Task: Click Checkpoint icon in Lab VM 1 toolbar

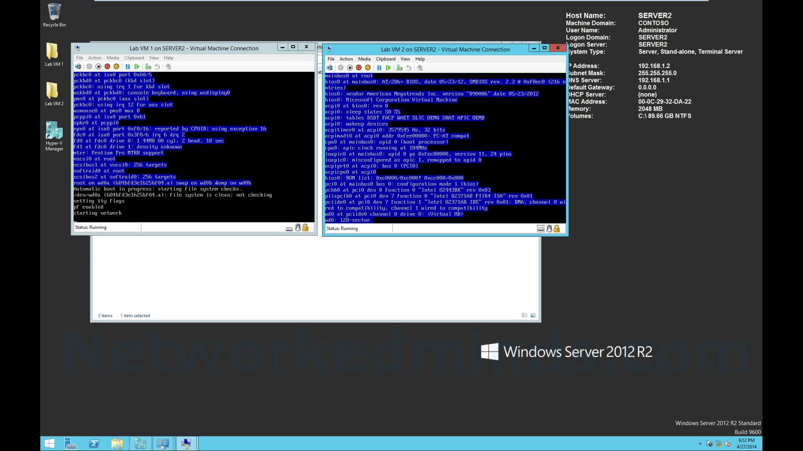Action: point(148,67)
